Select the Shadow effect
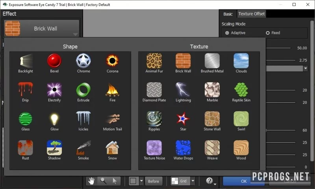315x189 pixels. click(x=54, y=148)
